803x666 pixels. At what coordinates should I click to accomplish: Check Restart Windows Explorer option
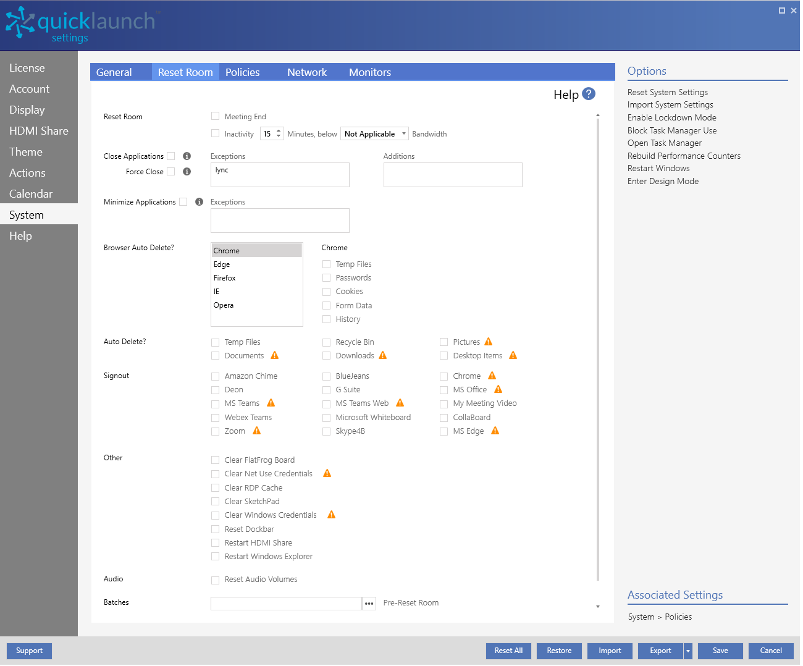click(215, 557)
